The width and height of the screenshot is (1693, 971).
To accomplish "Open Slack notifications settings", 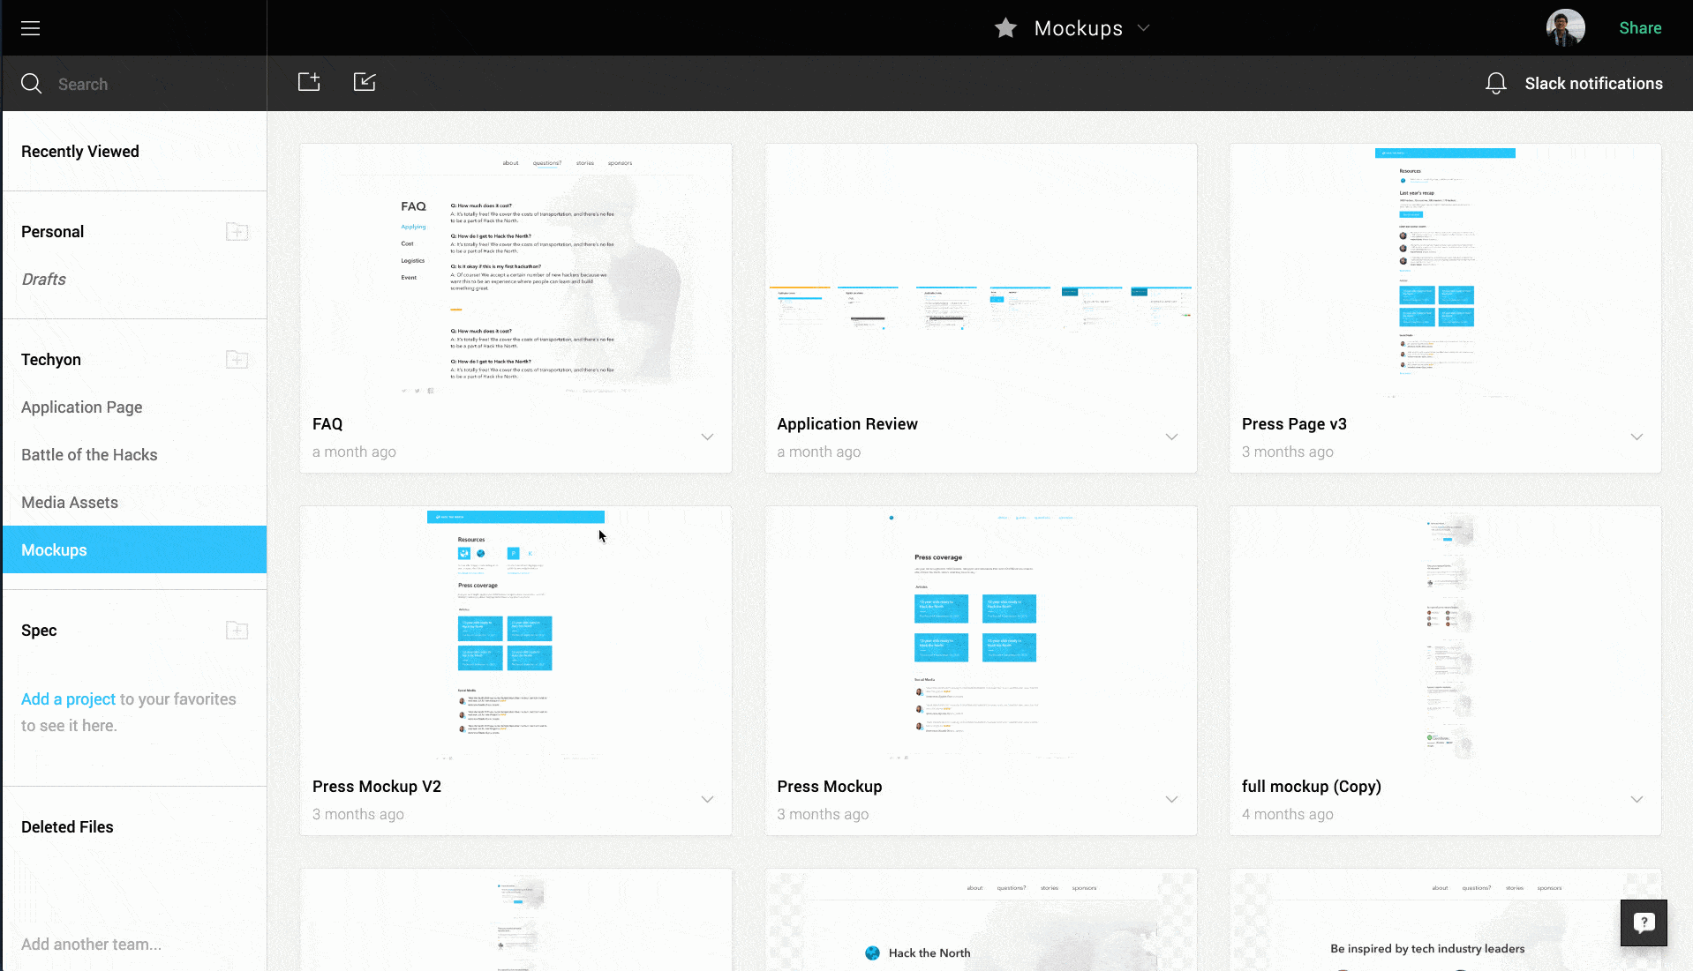I will (x=1593, y=84).
